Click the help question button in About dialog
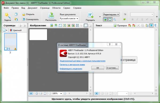 110,44
